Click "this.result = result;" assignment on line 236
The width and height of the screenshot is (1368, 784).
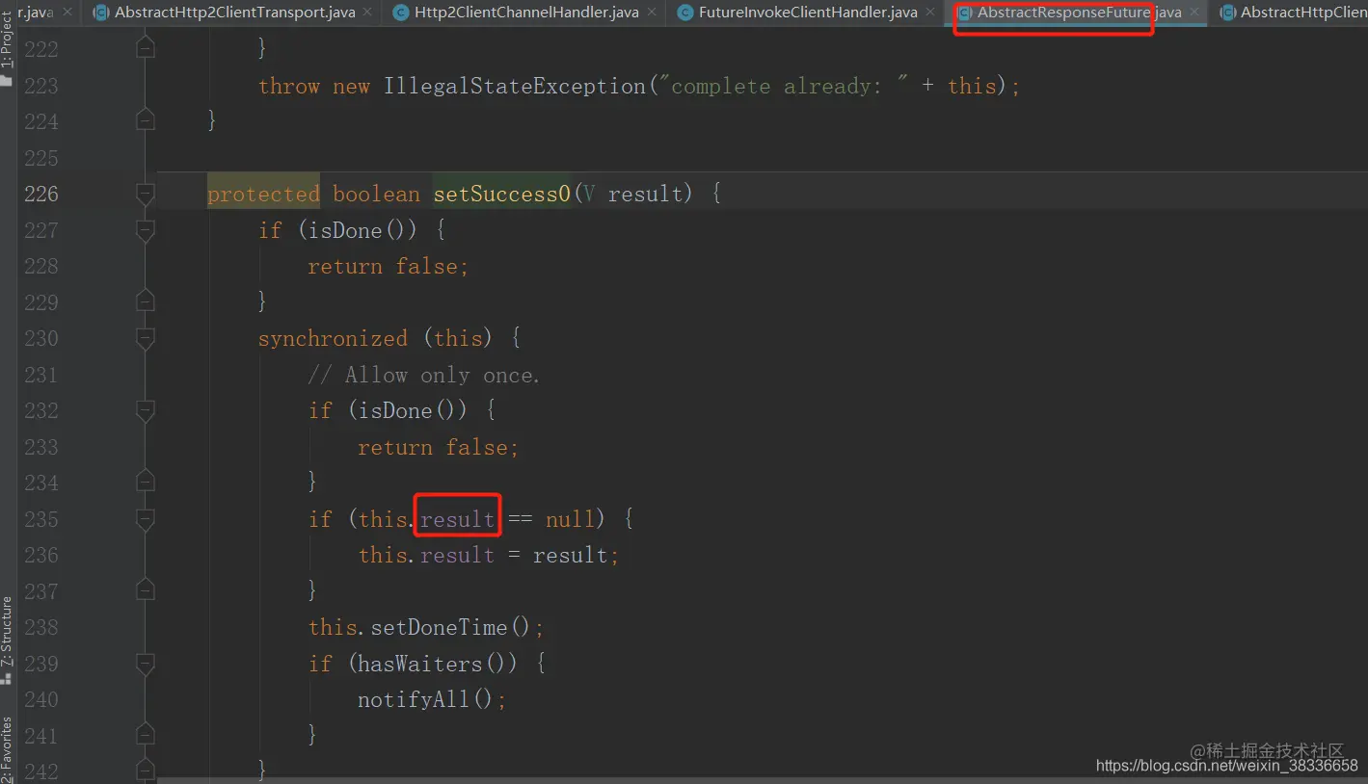tap(489, 555)
